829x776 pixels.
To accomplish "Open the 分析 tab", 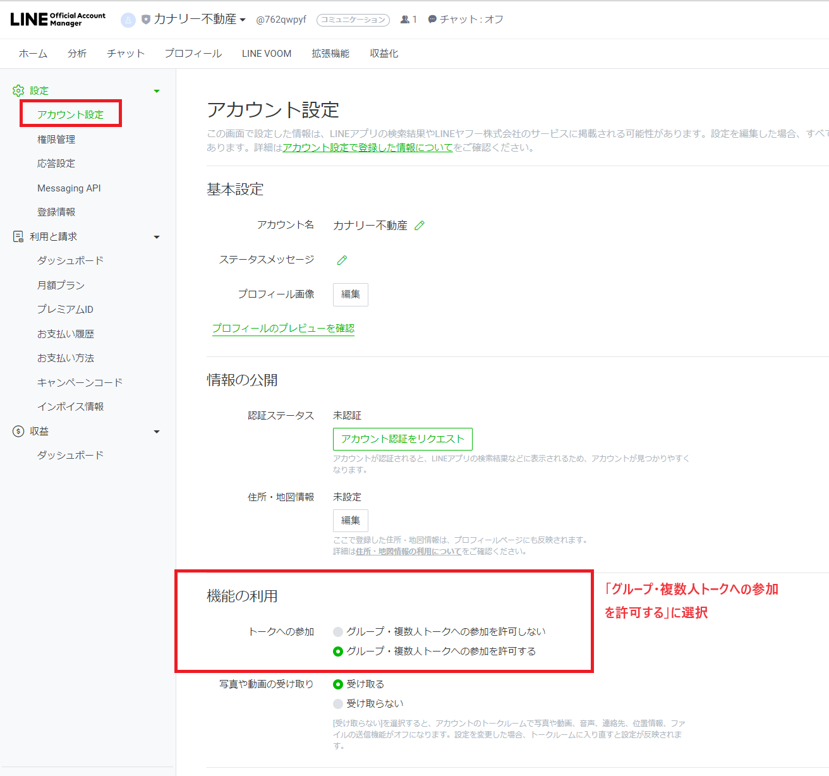I will pyautogui.click(x=77, y=54).
